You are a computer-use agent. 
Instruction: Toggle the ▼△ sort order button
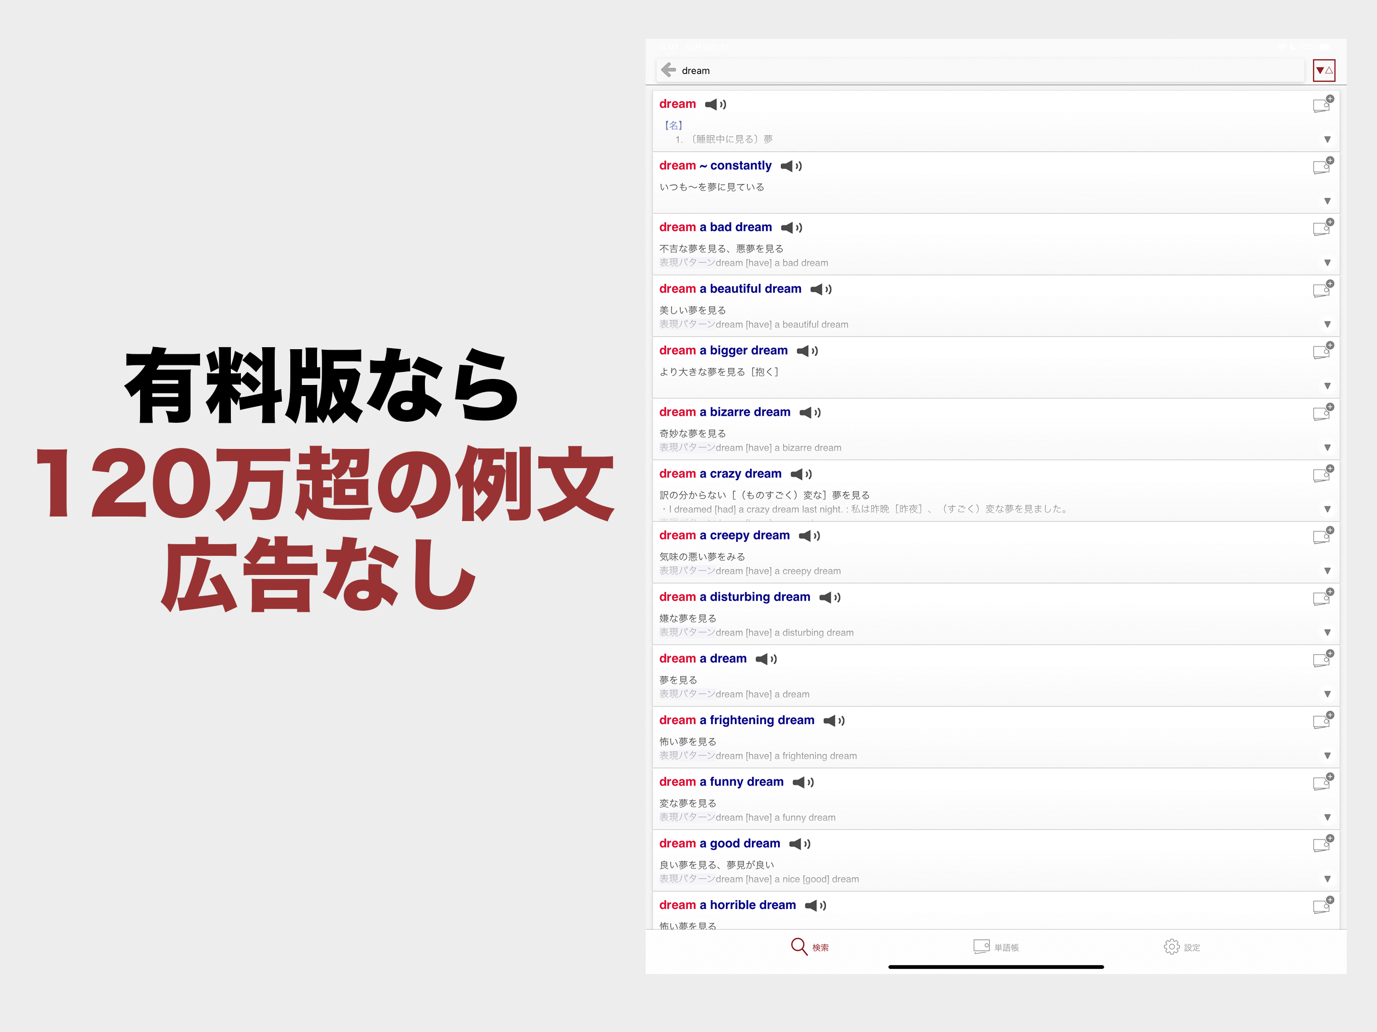click(x=1324, y=70)
